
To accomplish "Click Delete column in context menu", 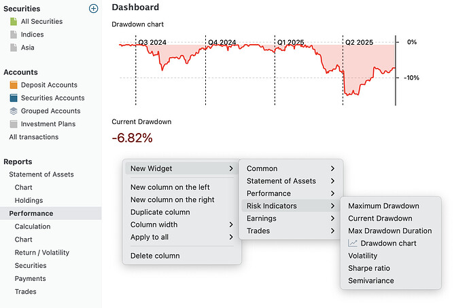I will coord(155,256).
